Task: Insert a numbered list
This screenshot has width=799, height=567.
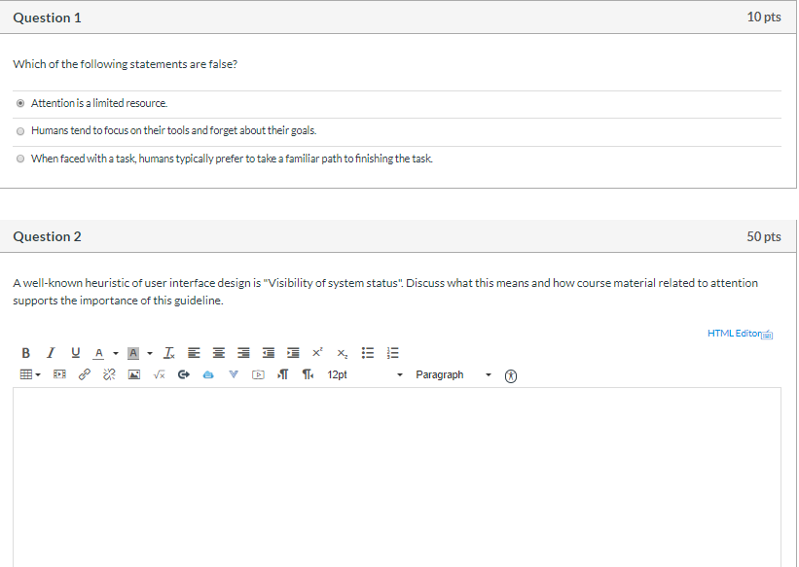Action: tap(392, 352)
